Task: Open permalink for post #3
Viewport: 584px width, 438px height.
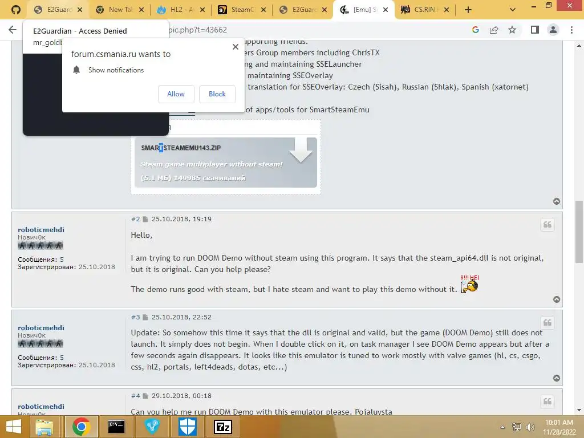Action: tap(135, 317)
